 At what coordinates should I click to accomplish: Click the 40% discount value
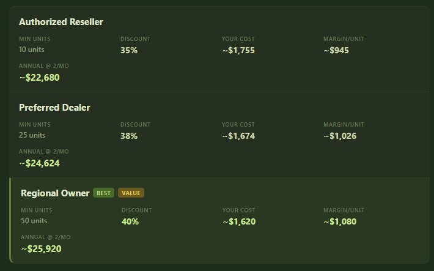point(130,221)
